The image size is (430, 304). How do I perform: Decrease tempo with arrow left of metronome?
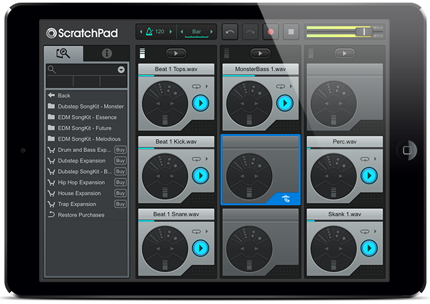pyautogui.click(x=141, y=32)
